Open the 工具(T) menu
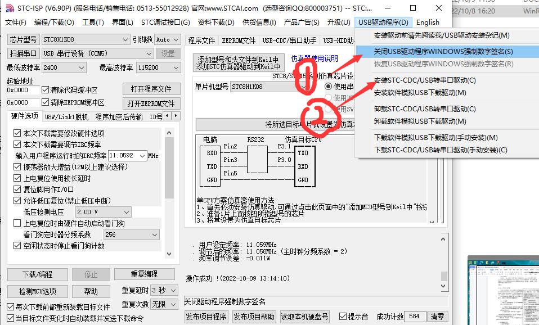 [93, 22]
